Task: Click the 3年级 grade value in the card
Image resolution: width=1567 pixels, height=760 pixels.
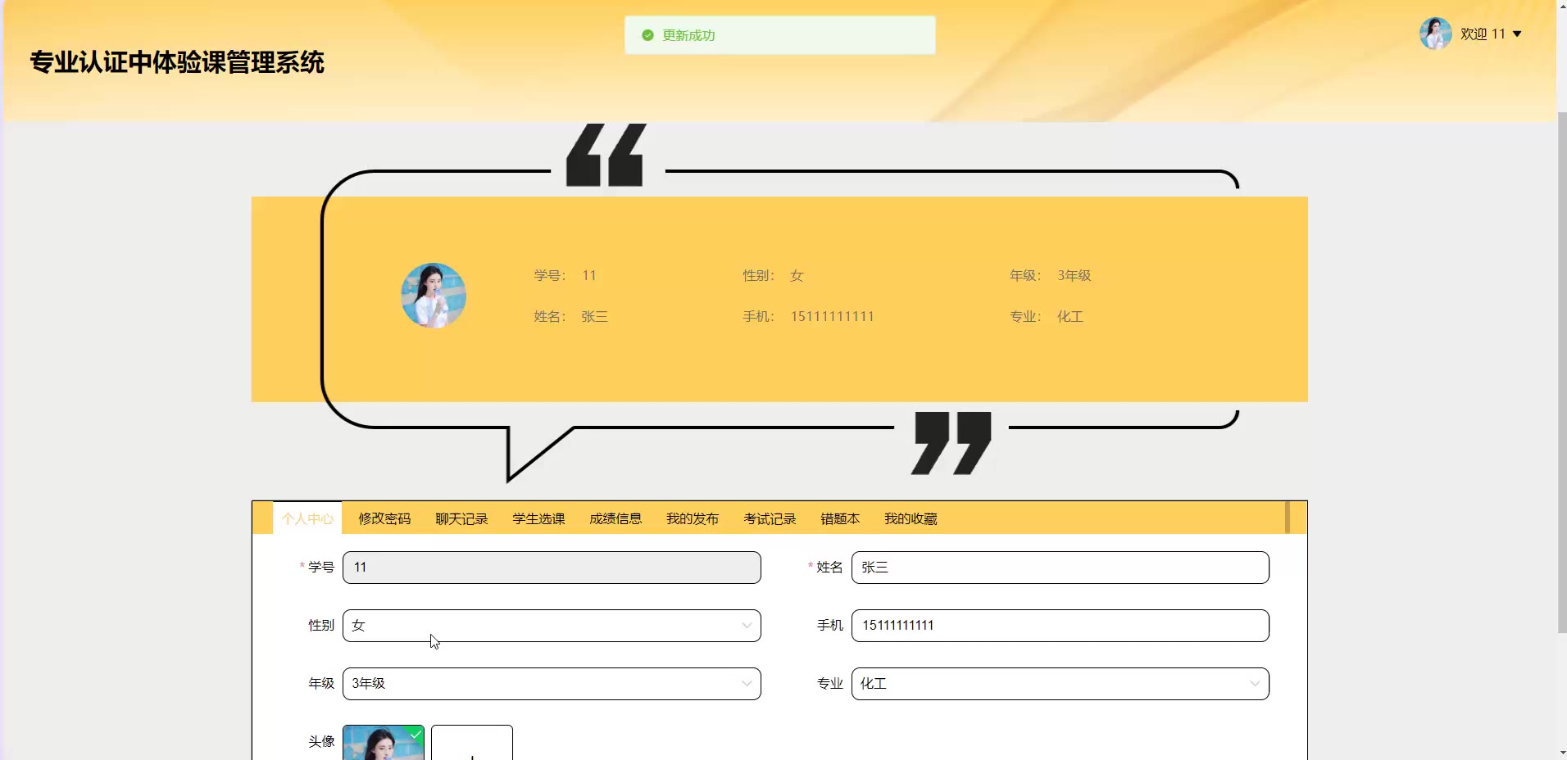Action: (x=1074, y=275)
